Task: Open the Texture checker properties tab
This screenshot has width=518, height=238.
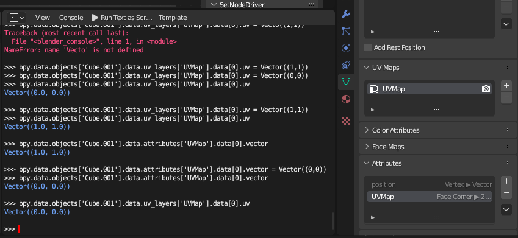Action: (x=345, y=121)
